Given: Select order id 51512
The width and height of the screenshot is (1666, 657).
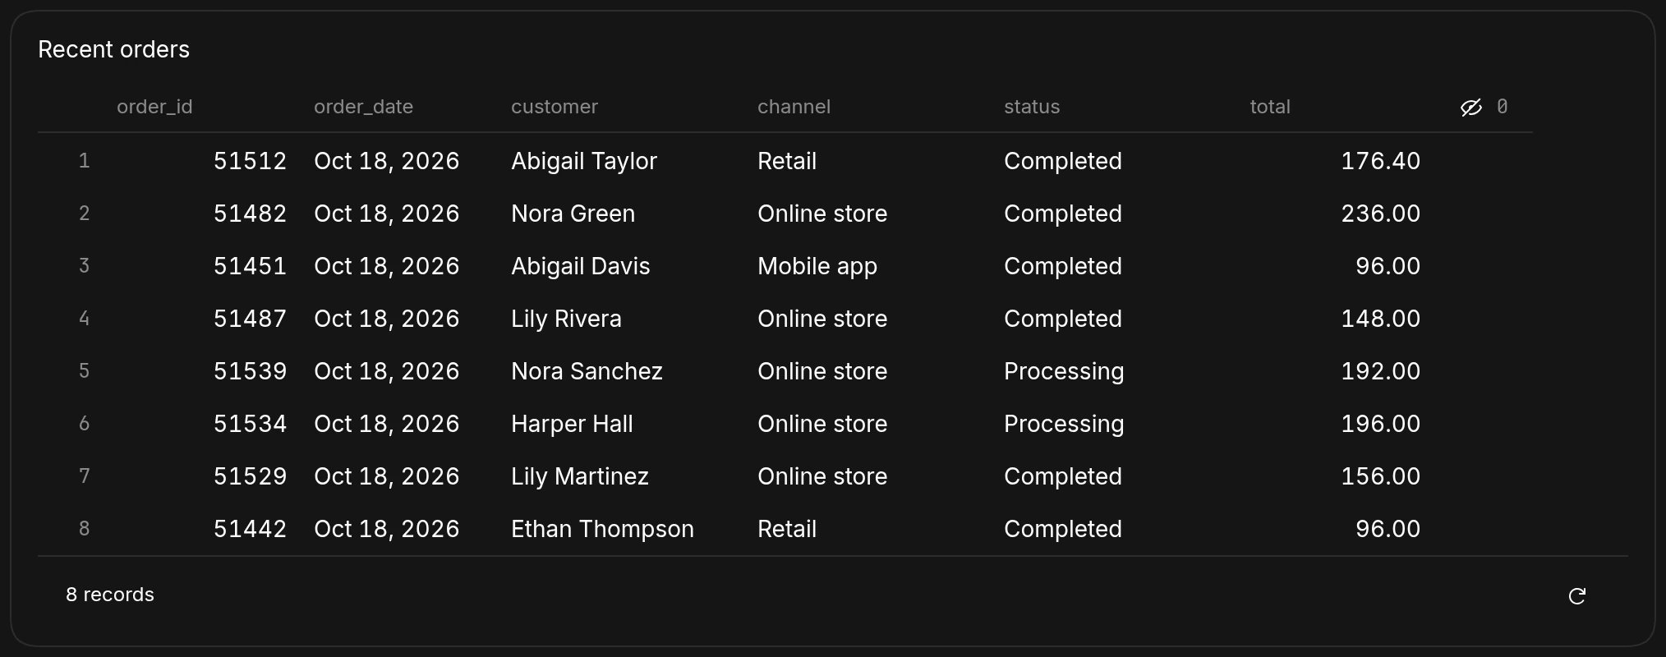Looking at the screenshot, I should point(250,161).
